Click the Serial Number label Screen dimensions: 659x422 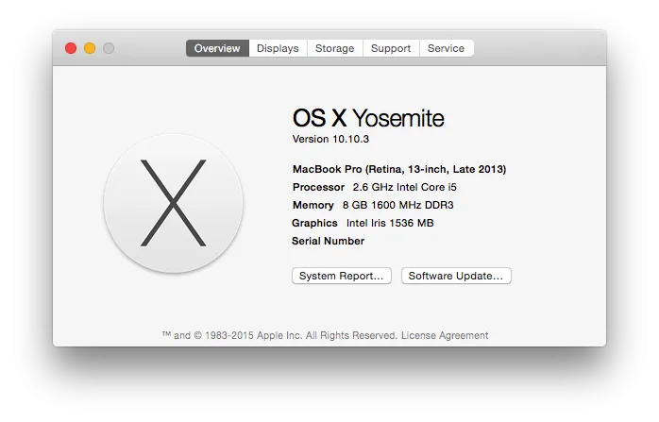329,242
